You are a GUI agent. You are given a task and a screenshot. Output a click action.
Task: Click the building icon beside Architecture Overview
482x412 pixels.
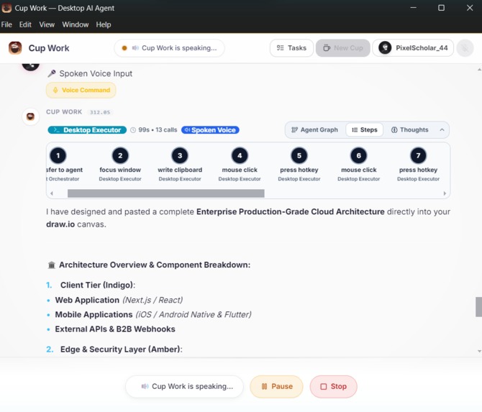tap(52, 265)
